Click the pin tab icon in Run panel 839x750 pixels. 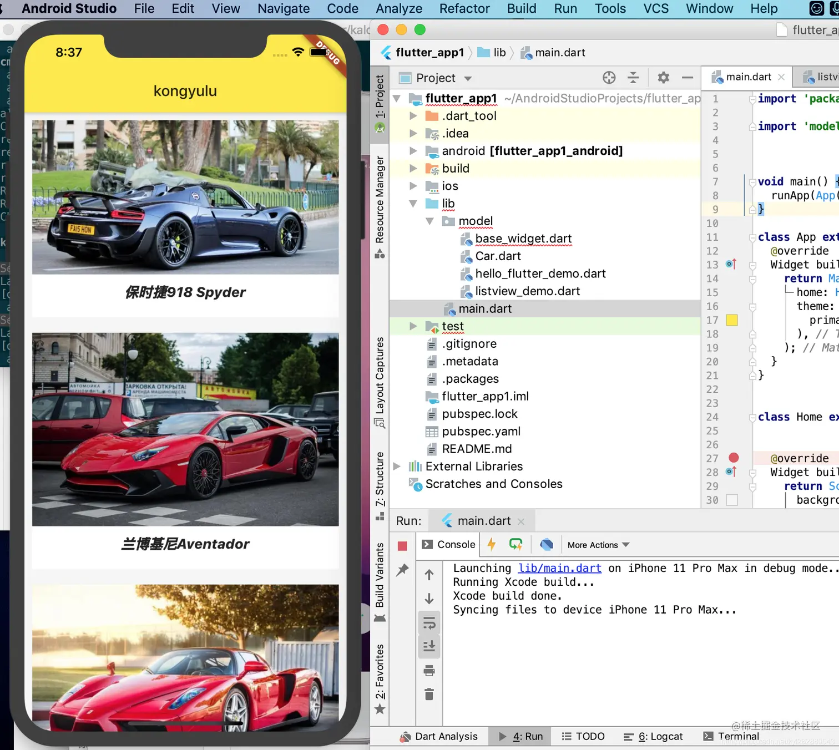403,569
